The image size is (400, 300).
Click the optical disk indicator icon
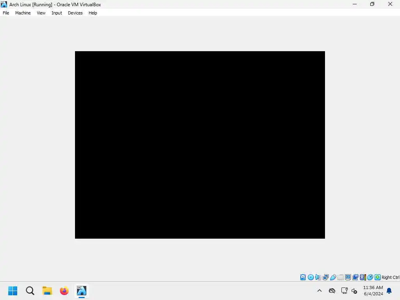(x=311, y=277)
